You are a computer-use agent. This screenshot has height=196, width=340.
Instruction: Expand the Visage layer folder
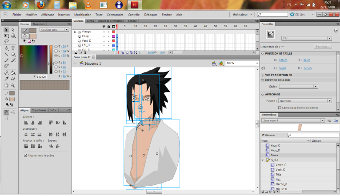click(x=75, y=32)
